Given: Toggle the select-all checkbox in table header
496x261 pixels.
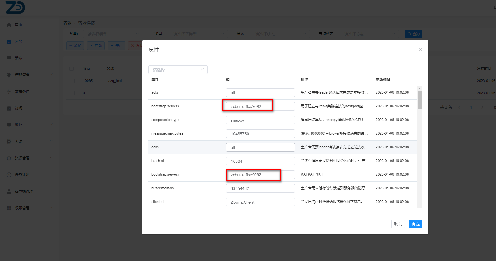Looking at the screenshot, I should point(71,69).
